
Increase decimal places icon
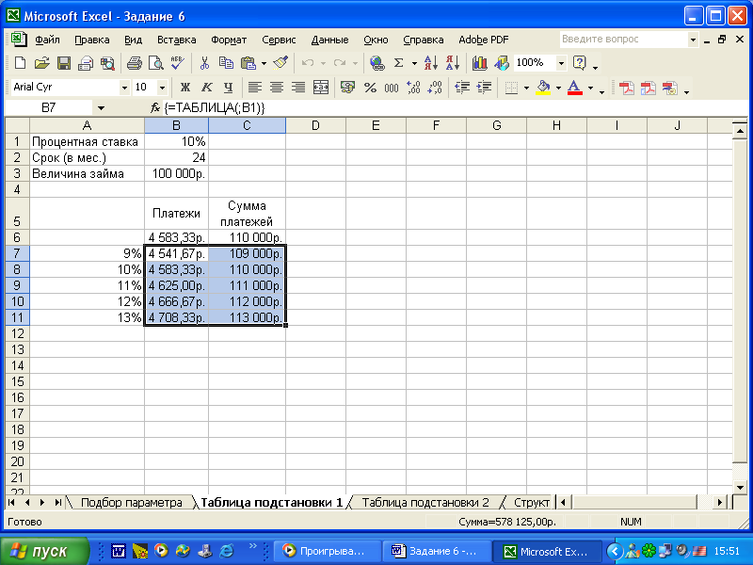pyautogui.click(x=413, y=88)
